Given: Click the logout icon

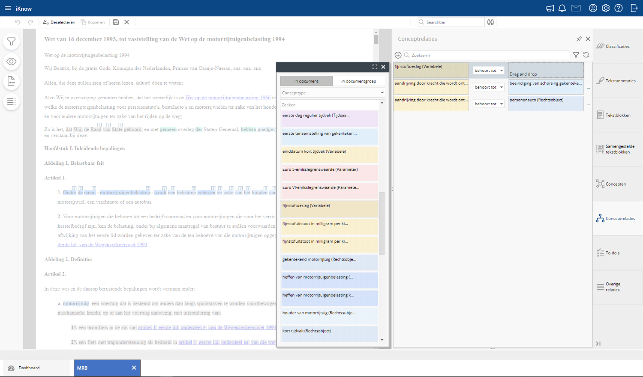Looking at the screenshot, I should (x=634, y=8).
